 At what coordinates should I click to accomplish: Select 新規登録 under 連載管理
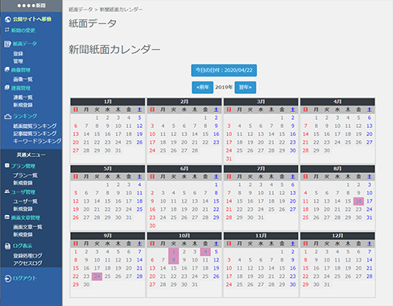click(x=23, y=105)
